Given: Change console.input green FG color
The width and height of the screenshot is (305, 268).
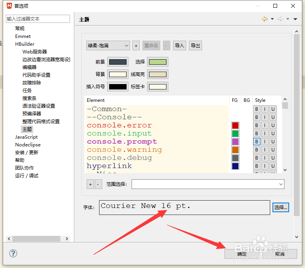Looking at the screenshot, I should coord(235,134).
